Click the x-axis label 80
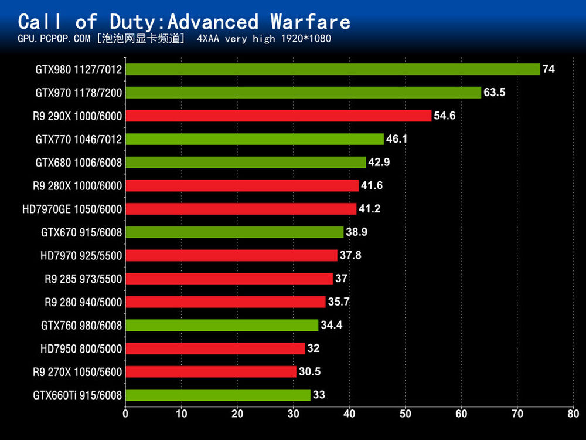The image size is (586, 440). 573,414
